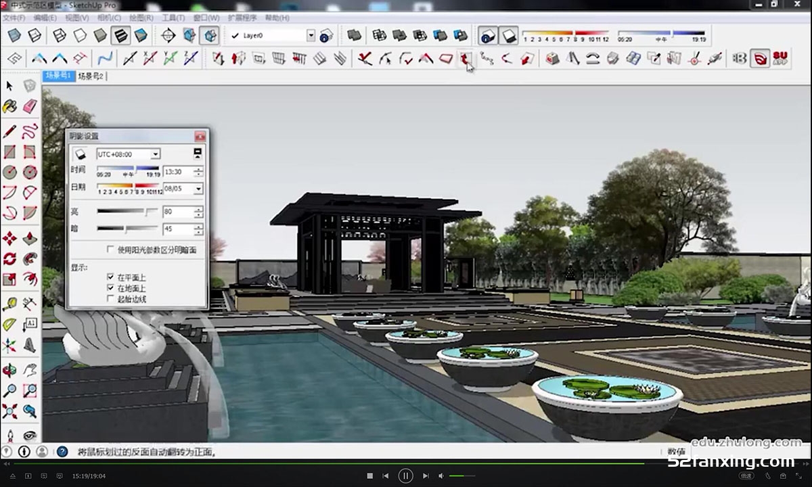Open the 工具(T) menu
812x487 pixels.
pos(173,18)
